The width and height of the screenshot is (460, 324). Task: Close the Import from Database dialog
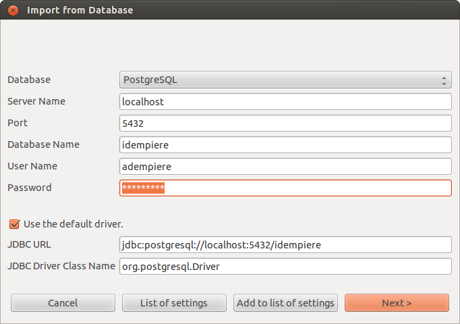pyautogui.click(x=13, y=11)
